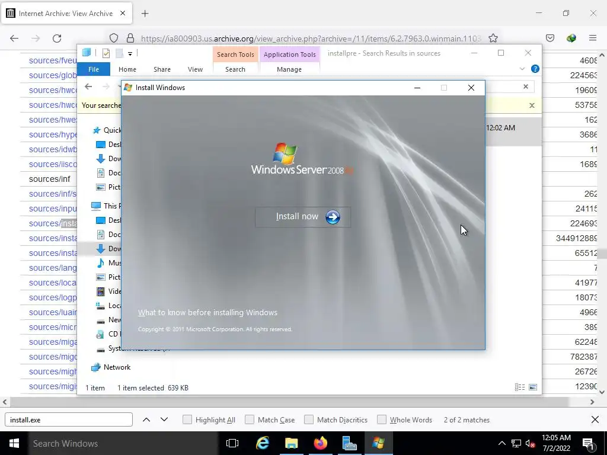Click the Install now button
This screenshot has height=455, width=607.
(303, 217)
